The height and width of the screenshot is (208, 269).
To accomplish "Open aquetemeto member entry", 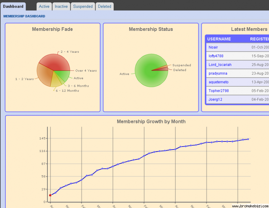I will click(x=218, y=82).
